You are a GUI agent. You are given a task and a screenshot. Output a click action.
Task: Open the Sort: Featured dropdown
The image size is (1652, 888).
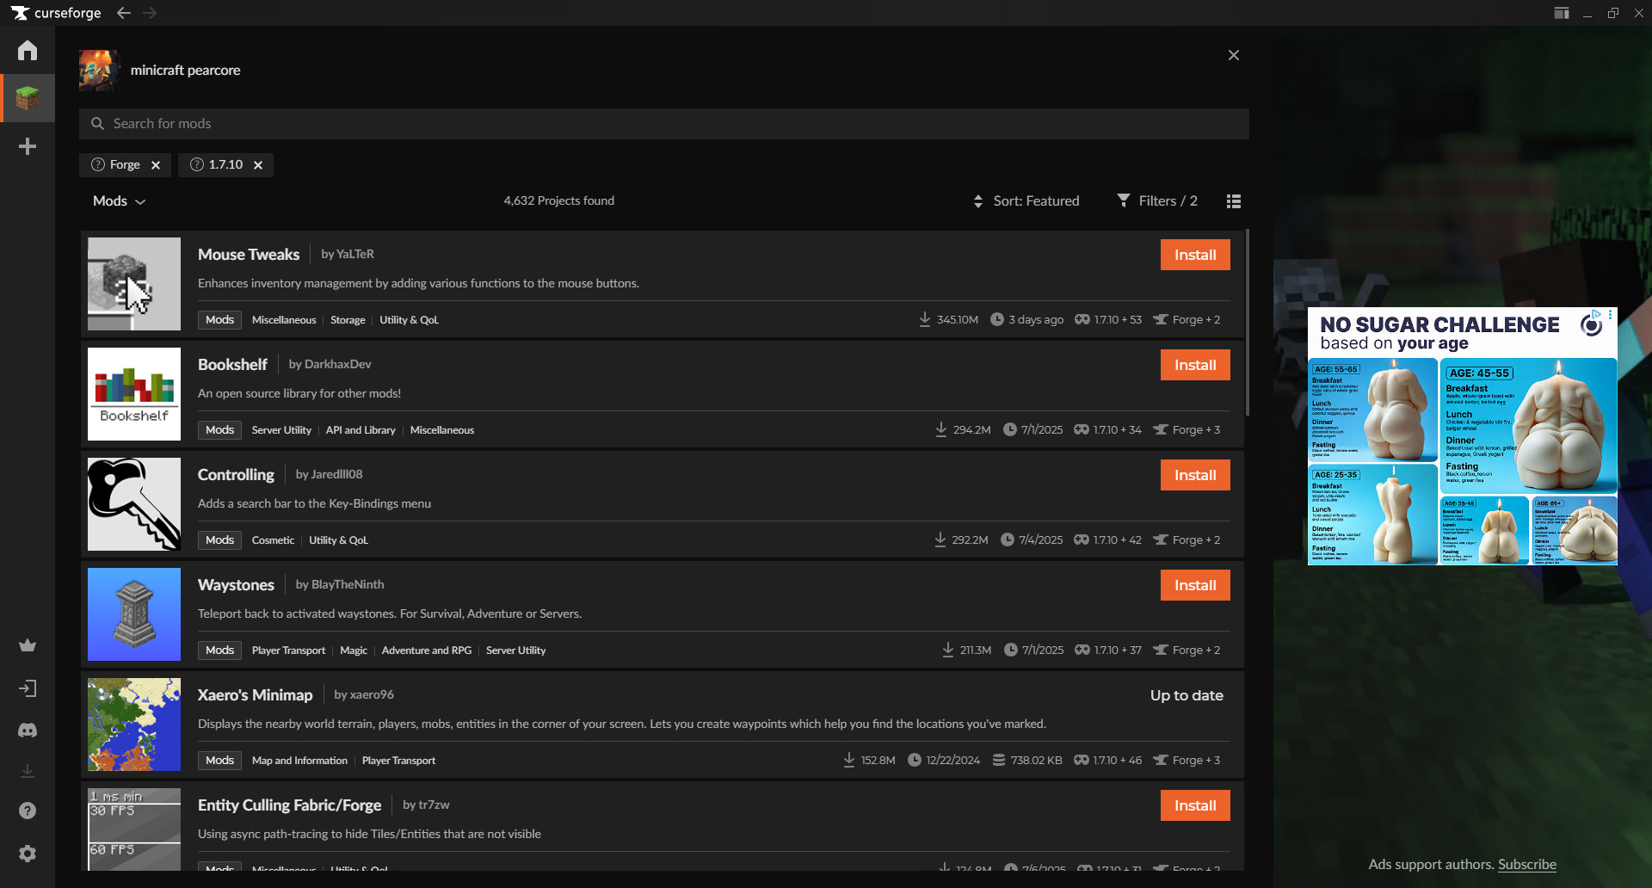tap(1026, 201)
